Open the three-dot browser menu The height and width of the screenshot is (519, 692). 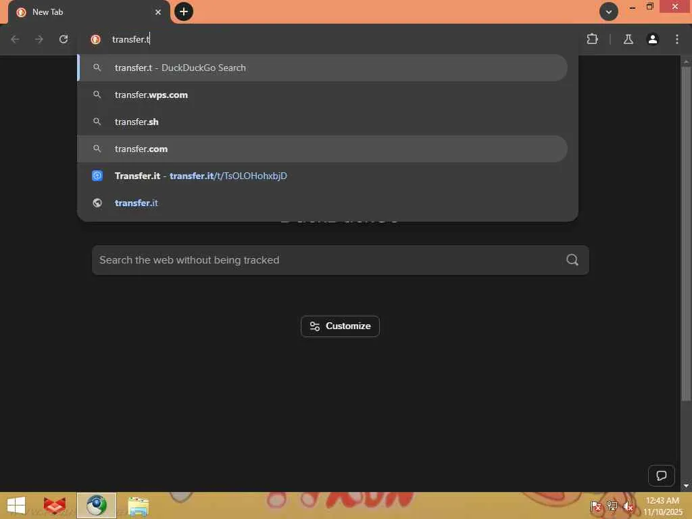(x=677, y=39)
